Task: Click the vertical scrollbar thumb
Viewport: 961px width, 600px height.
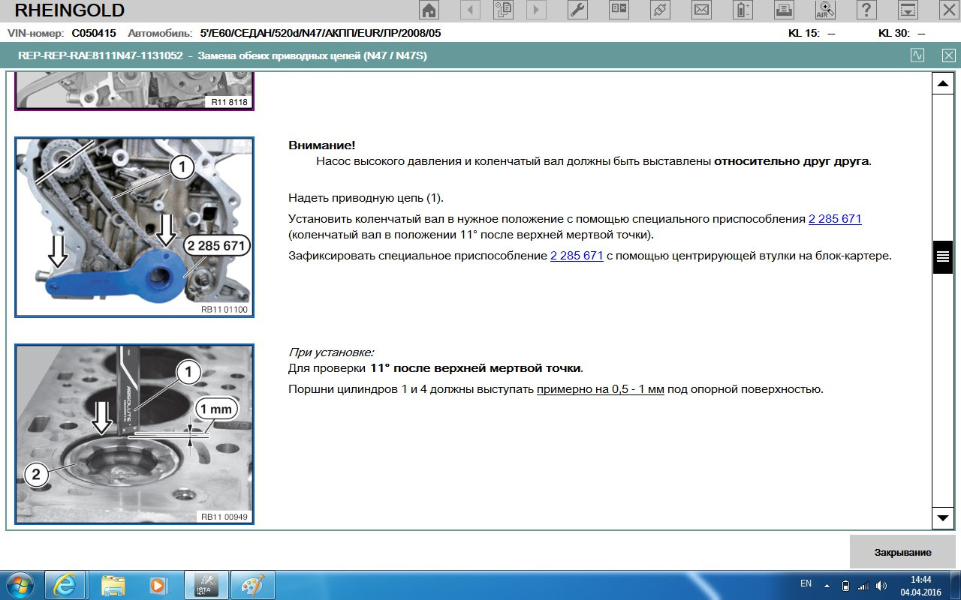Action: (x=942, y=256)
